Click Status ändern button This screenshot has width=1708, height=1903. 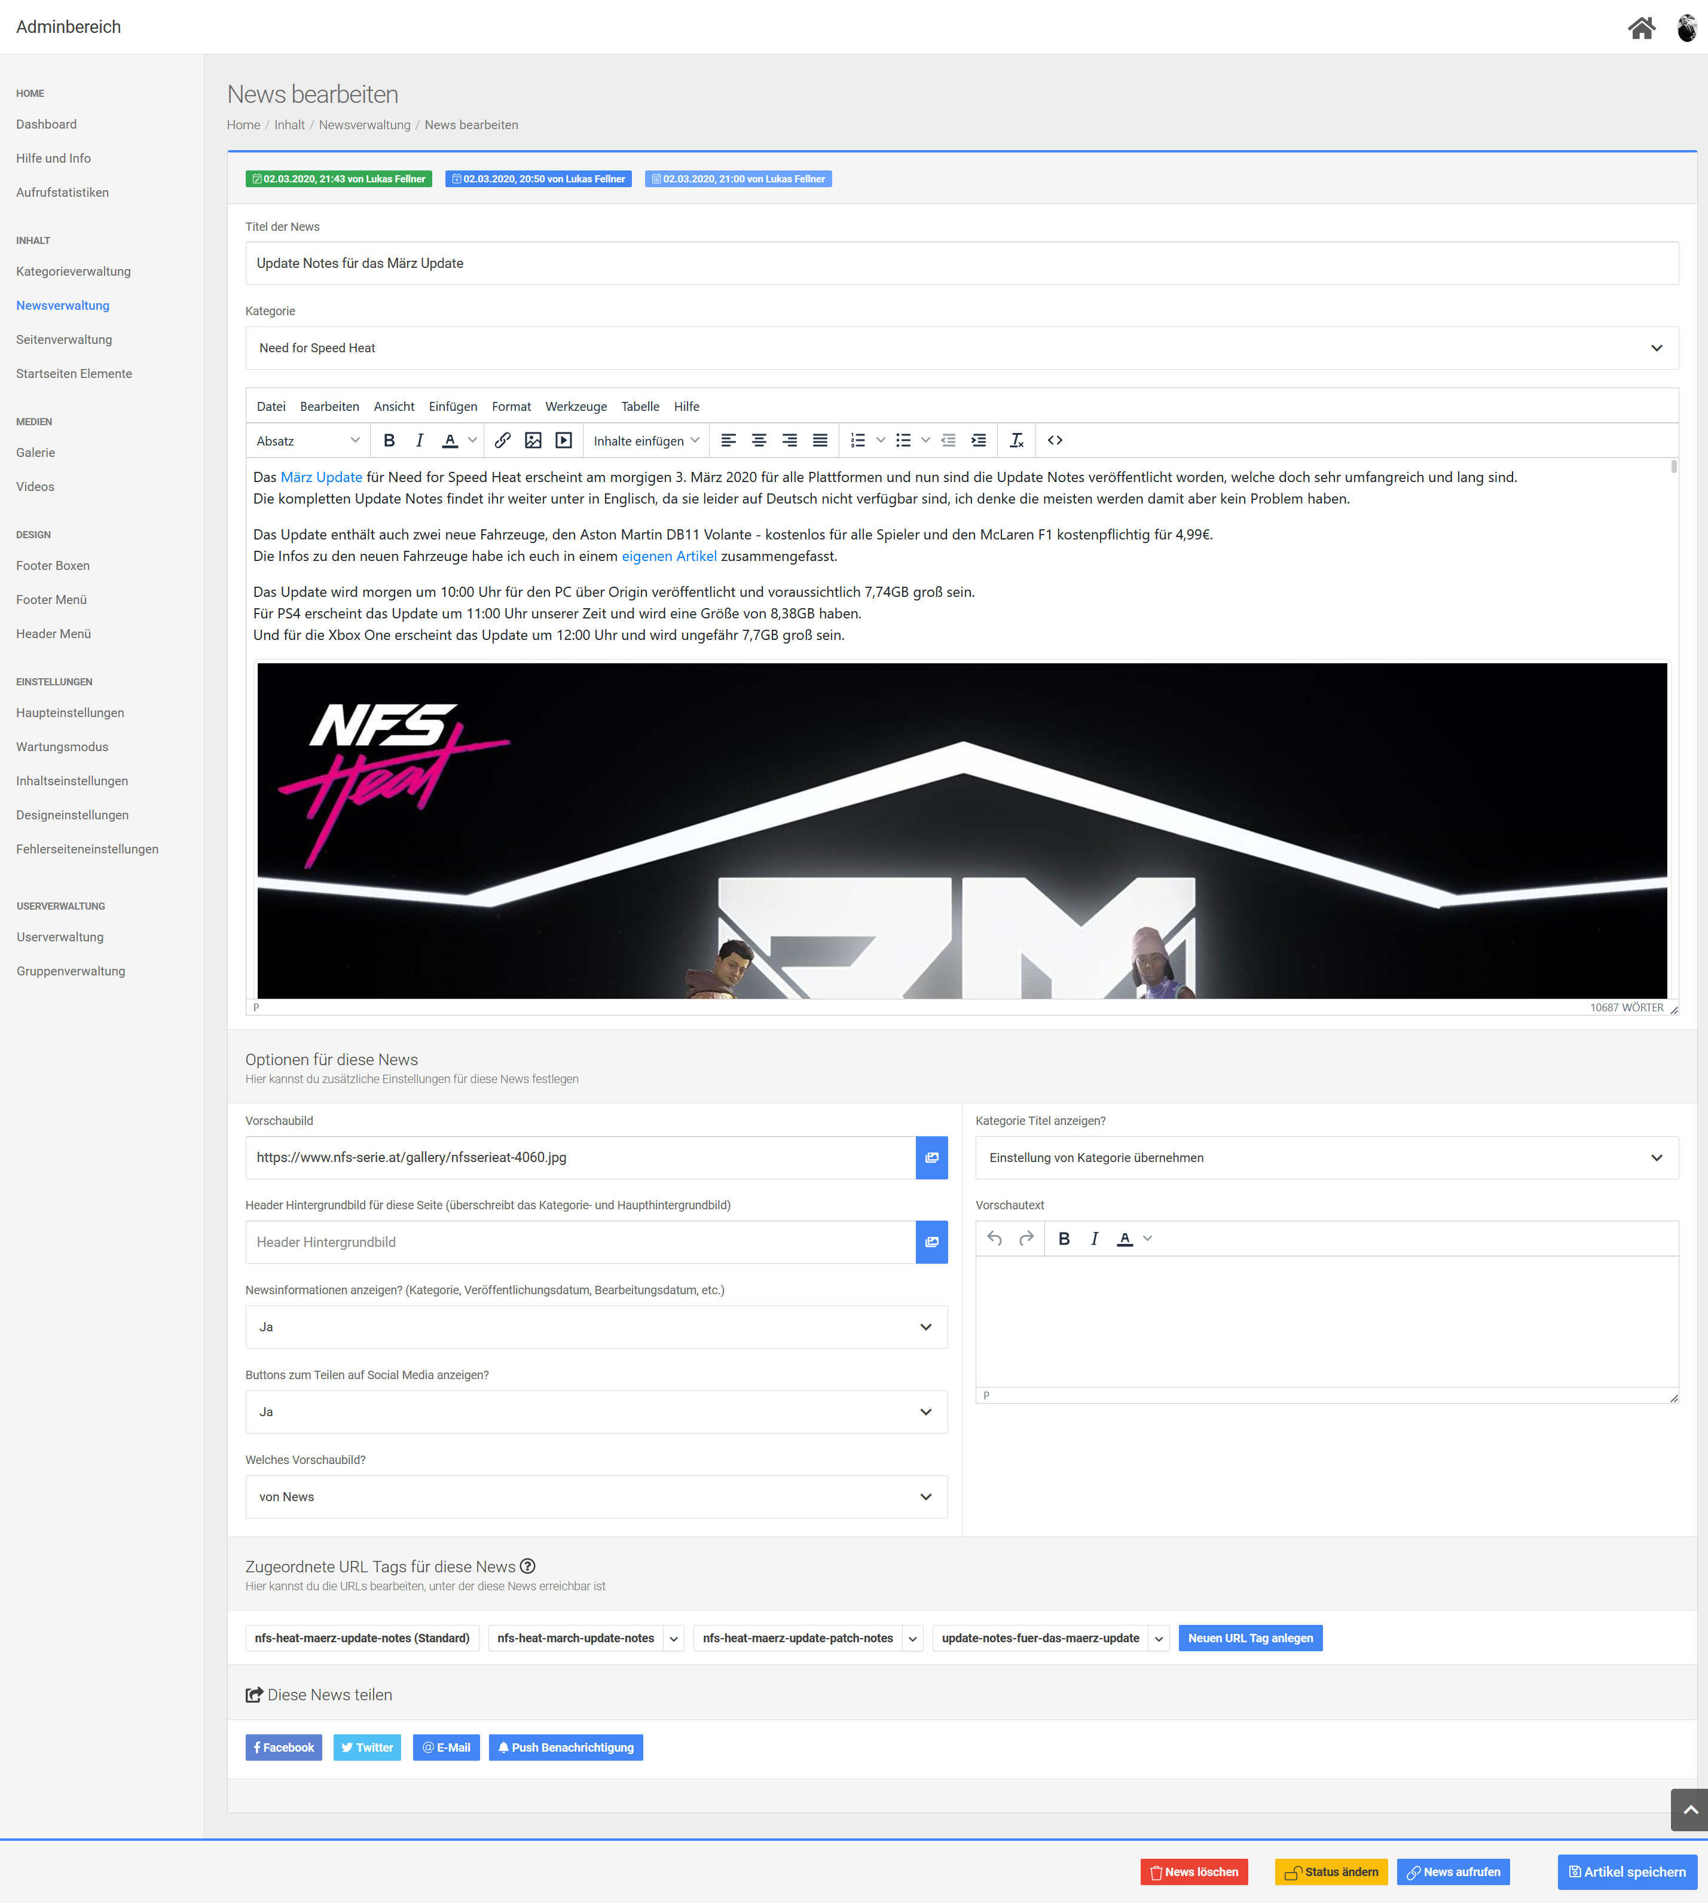click(1331, 1872)
